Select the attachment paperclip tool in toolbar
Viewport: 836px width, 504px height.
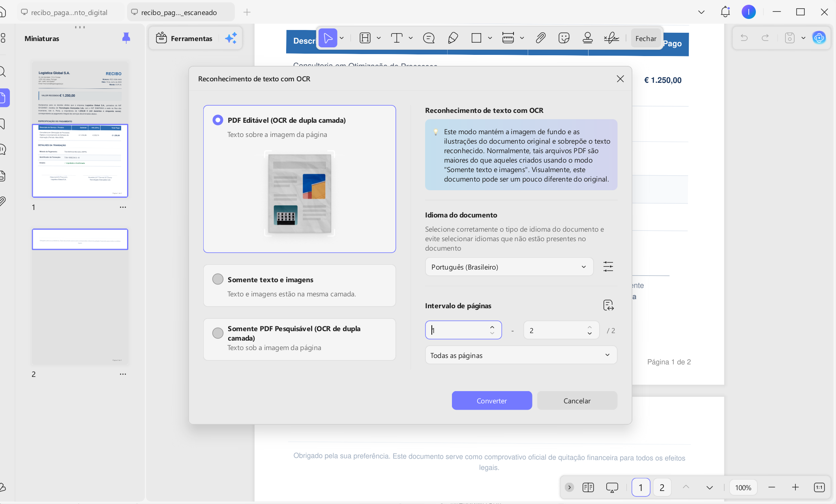tap(540, 38)
